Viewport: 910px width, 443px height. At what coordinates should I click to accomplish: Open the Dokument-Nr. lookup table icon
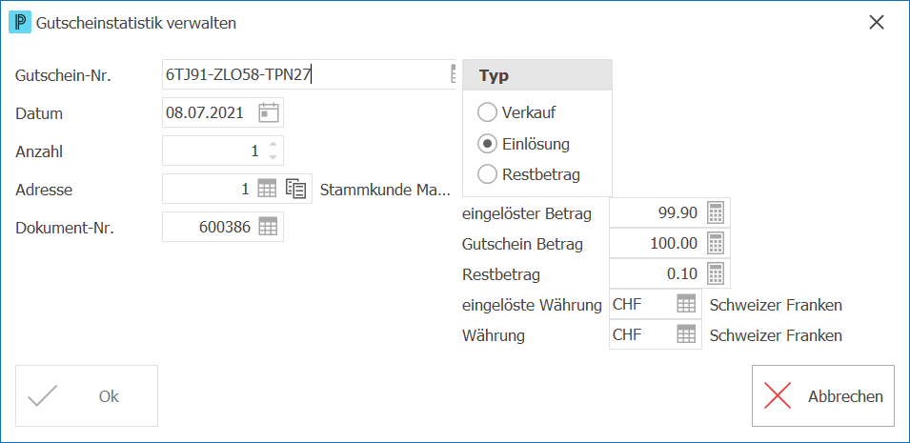pos(268,227)
